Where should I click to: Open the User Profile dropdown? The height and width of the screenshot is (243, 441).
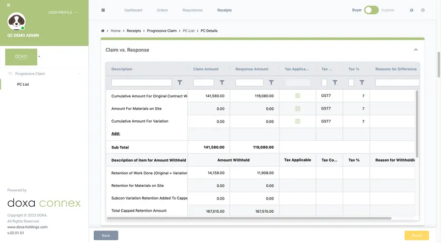tap(63, 12)
